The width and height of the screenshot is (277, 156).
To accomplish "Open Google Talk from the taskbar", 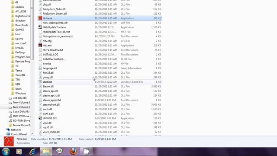I will click(x=59, y=151).
